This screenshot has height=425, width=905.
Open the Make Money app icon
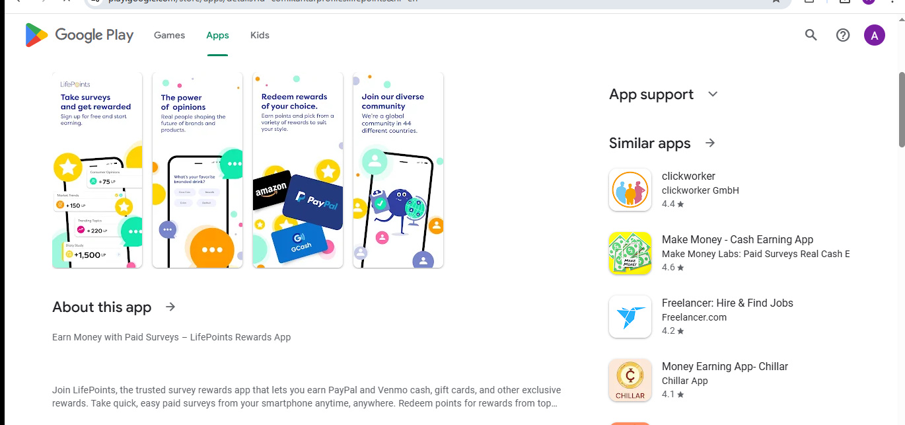tap(630, 253)
